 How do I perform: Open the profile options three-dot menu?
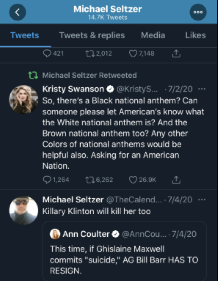click(198, 12)
